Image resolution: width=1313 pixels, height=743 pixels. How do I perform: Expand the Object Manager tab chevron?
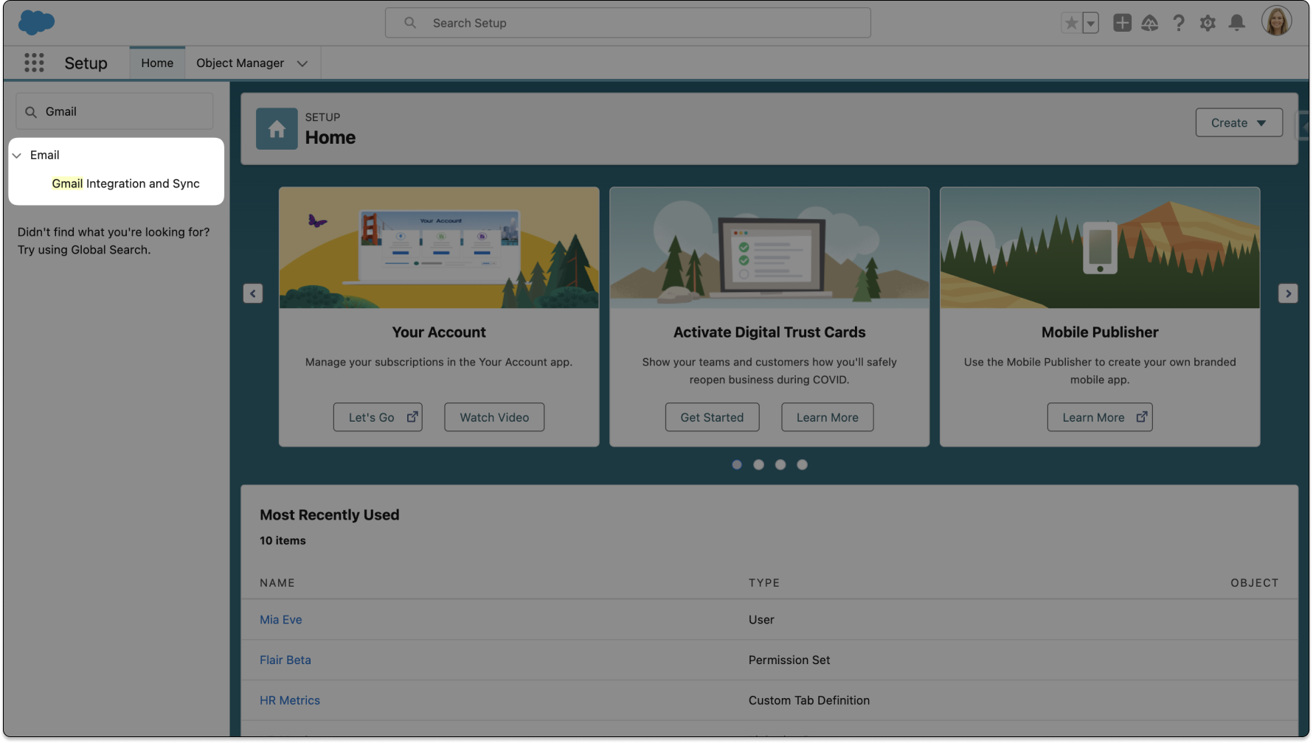[302, 63]
